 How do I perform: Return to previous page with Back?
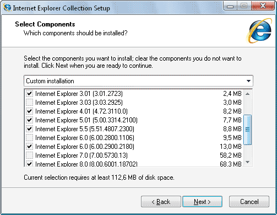pyautogui.click(x=161, y=202)
